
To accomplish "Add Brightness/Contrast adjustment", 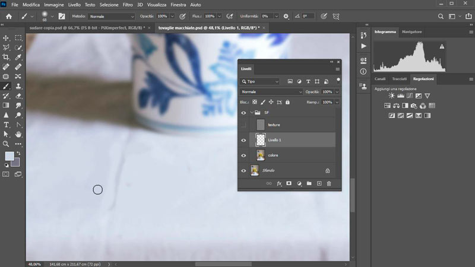I will pos(392,96).
